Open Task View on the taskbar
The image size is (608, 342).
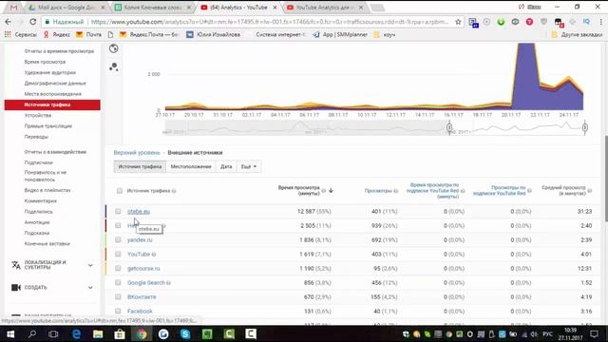[x=53, y=333]
